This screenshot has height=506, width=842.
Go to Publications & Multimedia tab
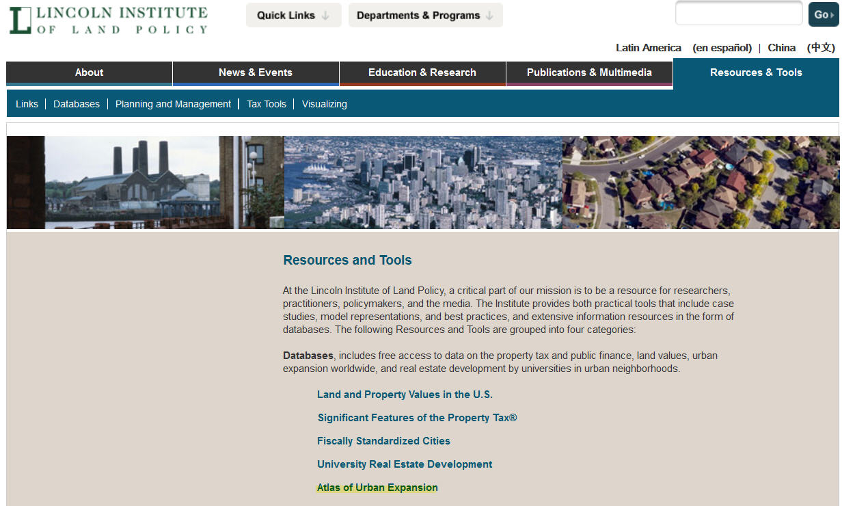(x=589, y=72)
